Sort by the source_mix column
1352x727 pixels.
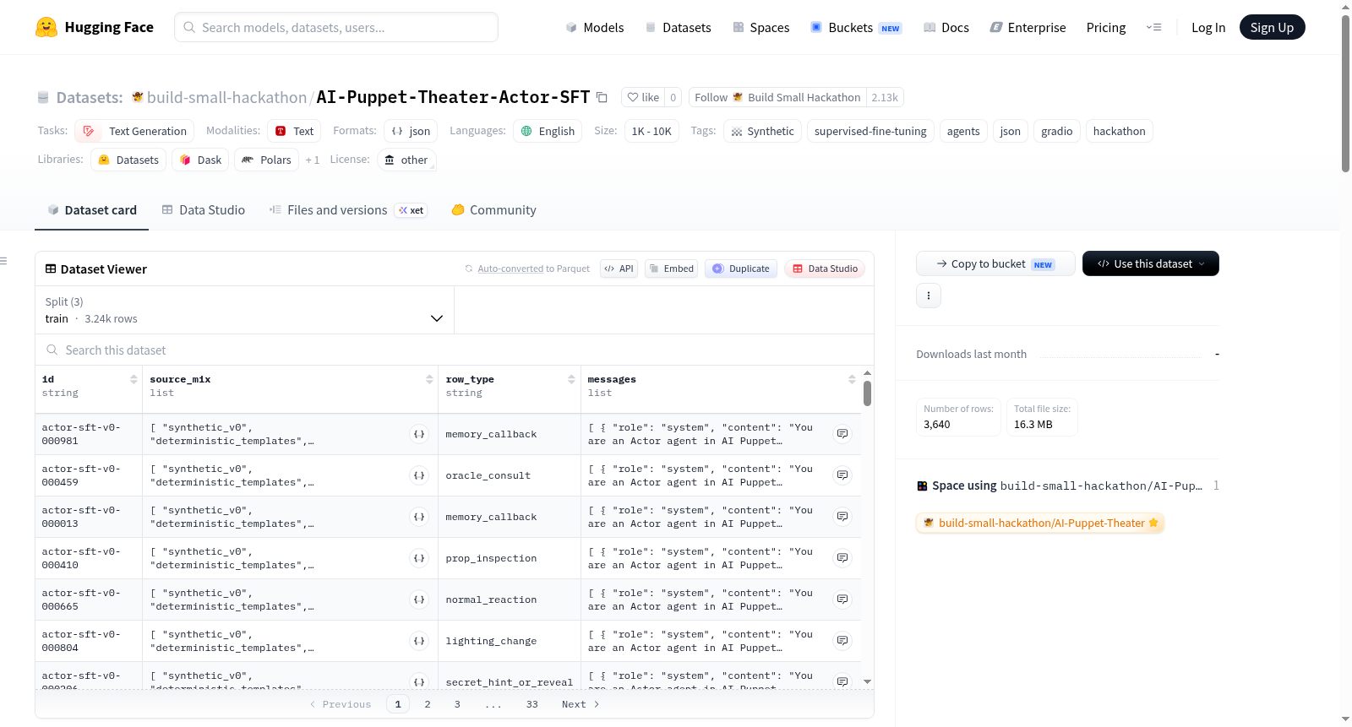(x=429, y=380)
